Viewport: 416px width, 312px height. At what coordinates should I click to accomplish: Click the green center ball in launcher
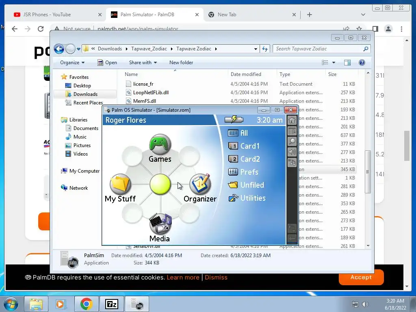click(x=160, y=184)
